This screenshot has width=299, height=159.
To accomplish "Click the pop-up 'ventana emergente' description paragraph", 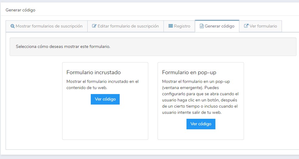I will (x=200, y=97).
